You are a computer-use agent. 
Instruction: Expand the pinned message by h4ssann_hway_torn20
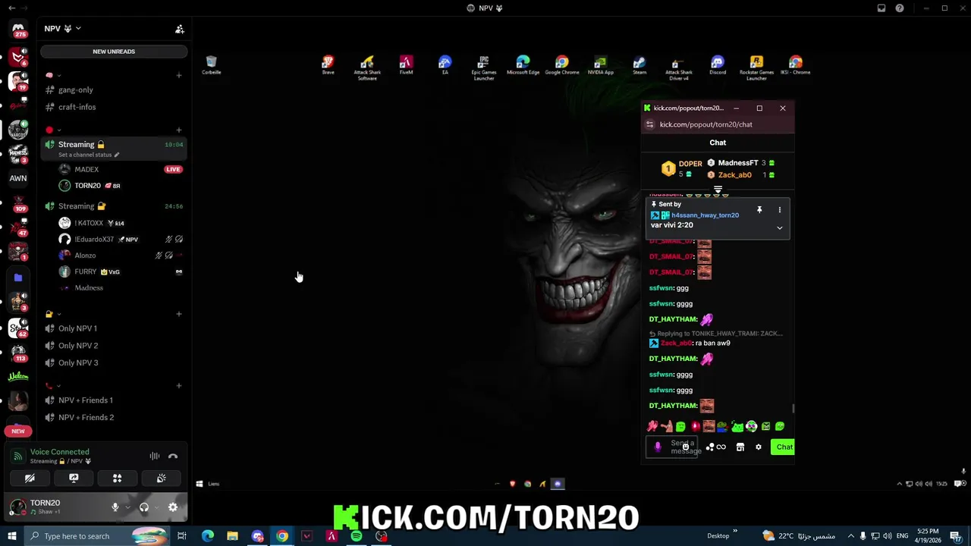point(779,227)
